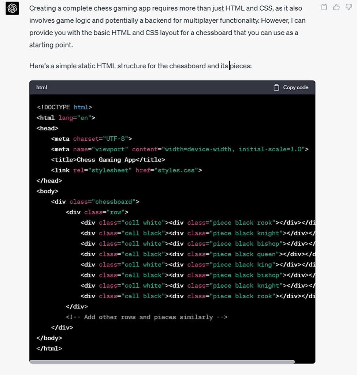Click the '<!DOCTYPE html>' line
This screenshot has height=375, width=357.
64,107
